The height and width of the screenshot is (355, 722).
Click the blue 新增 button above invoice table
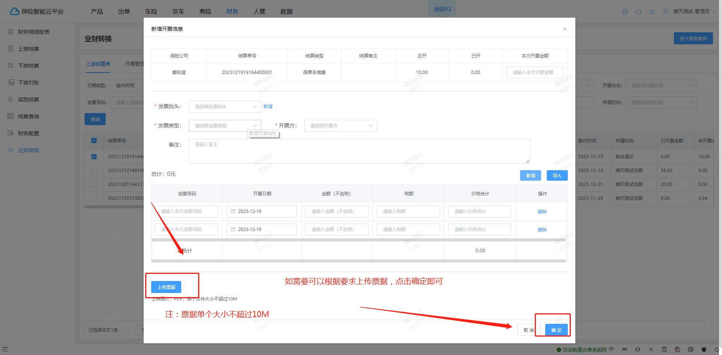tap(531, 175)
